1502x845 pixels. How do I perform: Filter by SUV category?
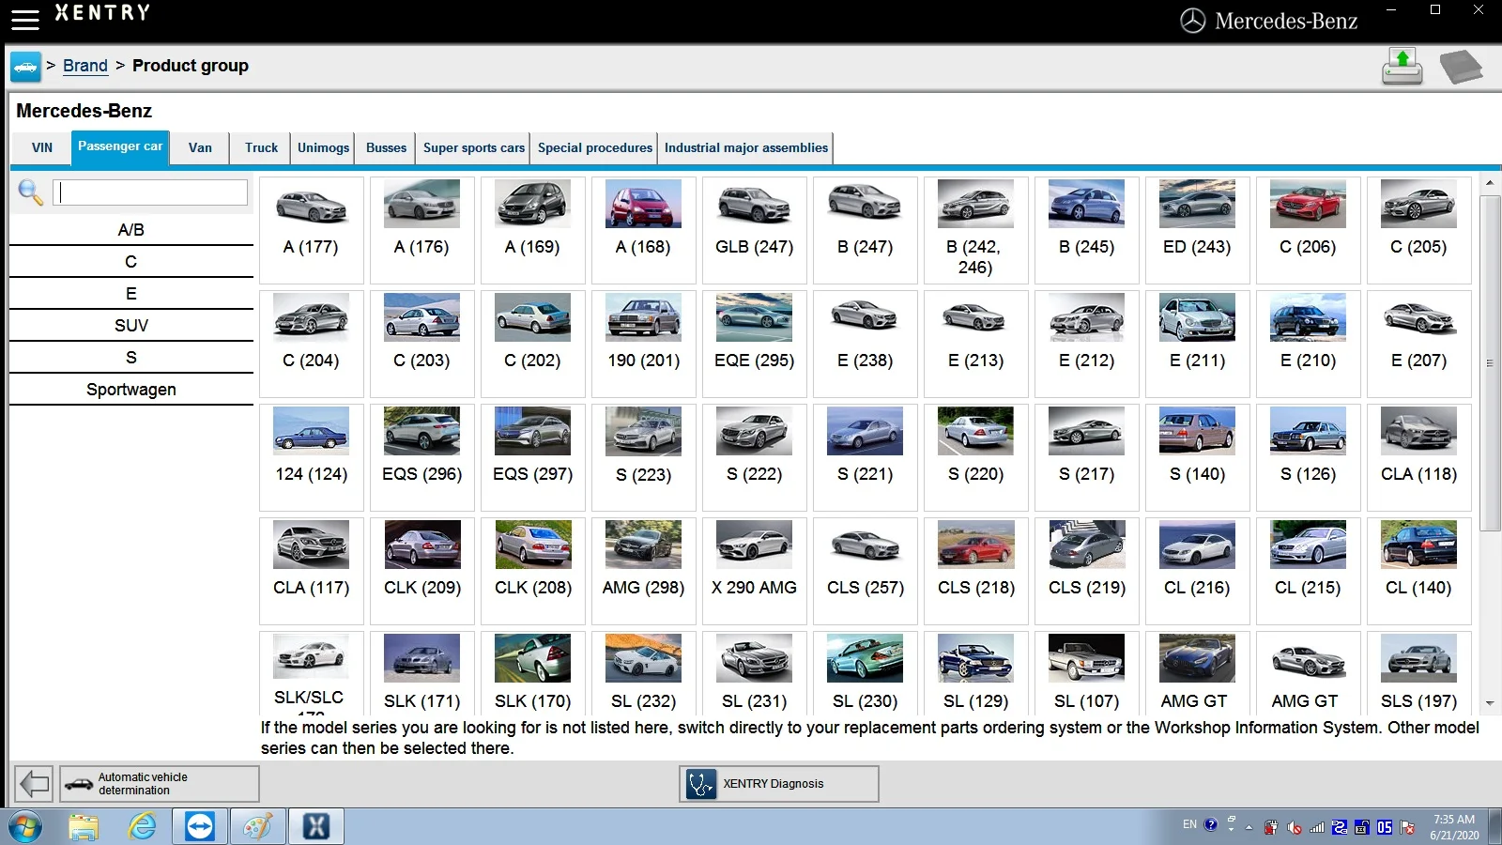pyautogui.click(x=131, y=326)
